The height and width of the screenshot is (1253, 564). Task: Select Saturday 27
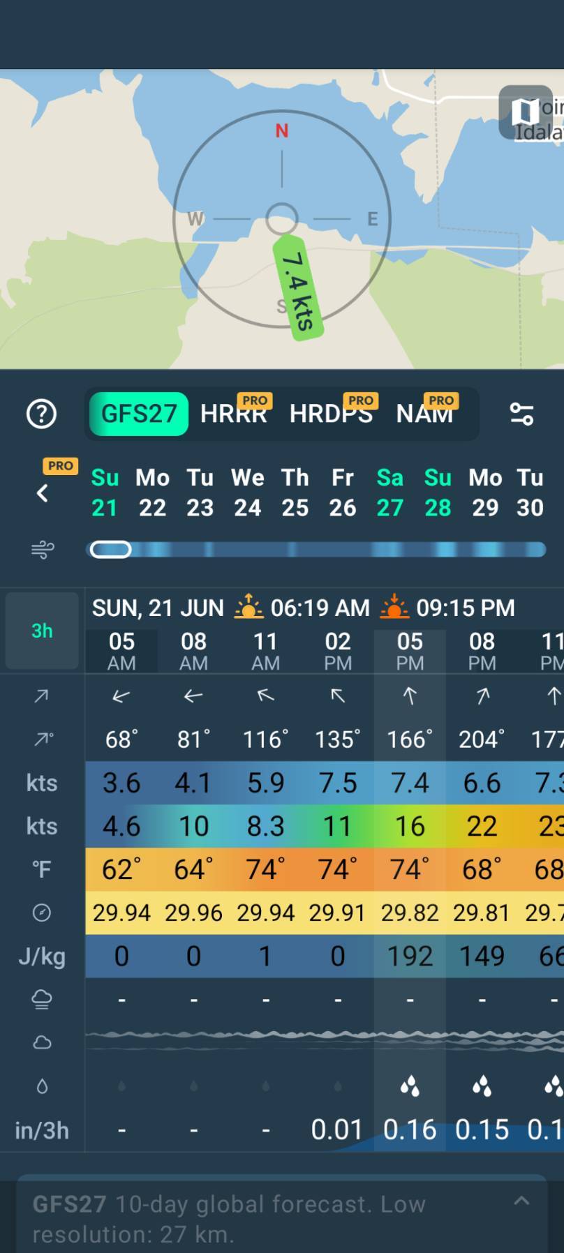pyautogui.click(x=390, y=493)
